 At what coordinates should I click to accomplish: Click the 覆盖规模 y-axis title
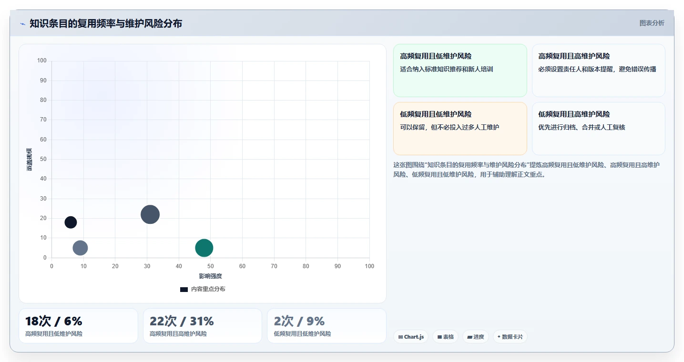(x=29, y=160)
